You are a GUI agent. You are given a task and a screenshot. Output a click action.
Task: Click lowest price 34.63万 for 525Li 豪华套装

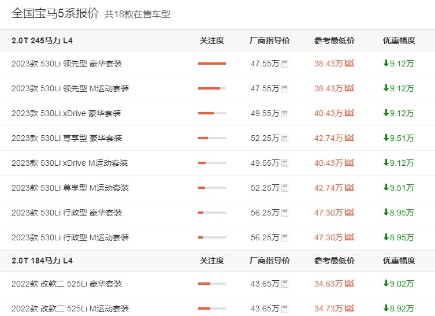(x=329, y=284)
